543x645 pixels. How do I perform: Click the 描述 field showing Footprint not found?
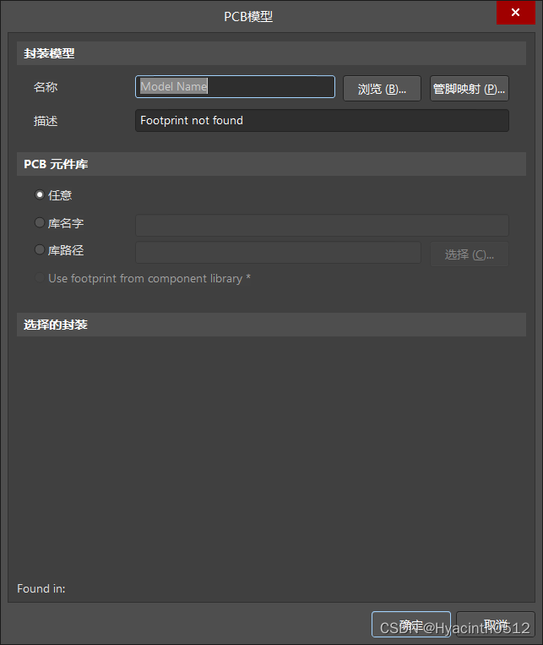pos(322,121)
